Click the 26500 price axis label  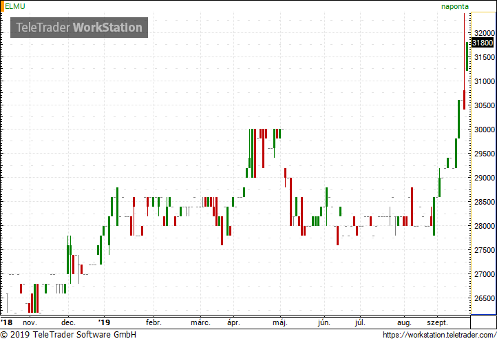coord(485,298)
